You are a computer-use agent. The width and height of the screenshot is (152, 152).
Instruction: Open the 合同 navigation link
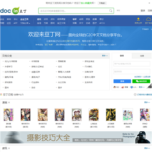81,19
